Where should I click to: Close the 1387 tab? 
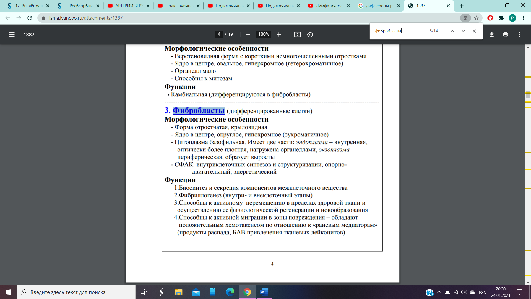[448, 6]
